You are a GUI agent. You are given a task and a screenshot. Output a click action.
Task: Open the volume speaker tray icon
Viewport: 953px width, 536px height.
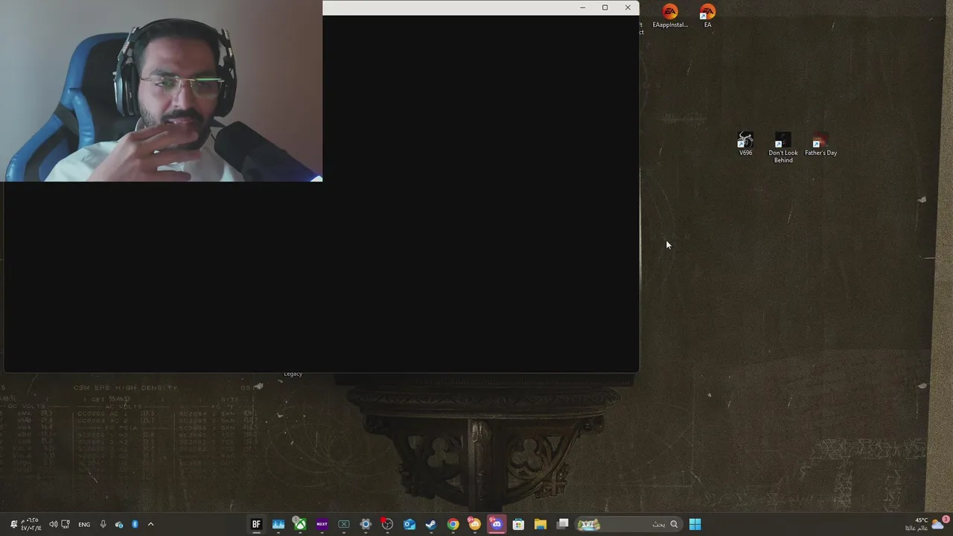[53, 524]
